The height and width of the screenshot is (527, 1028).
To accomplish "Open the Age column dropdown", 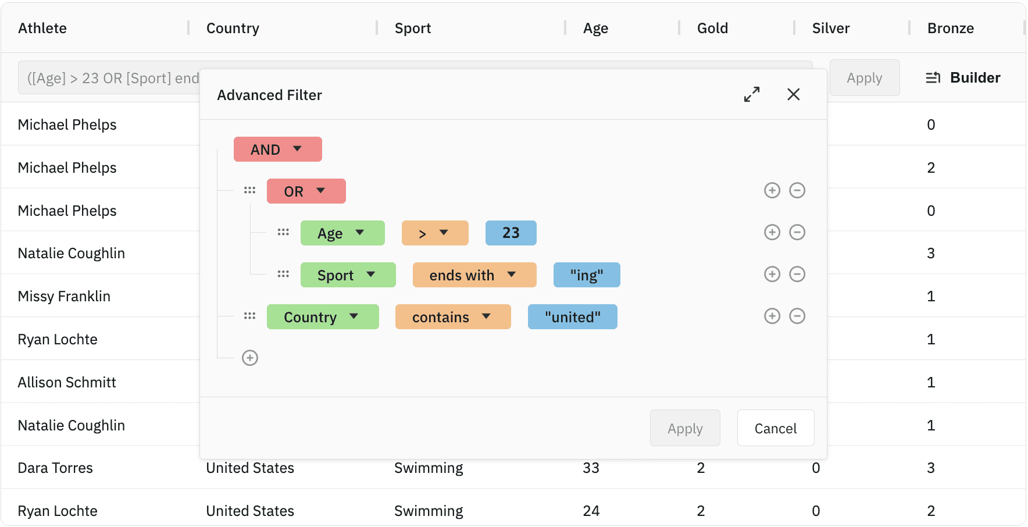I will [342, 233].
